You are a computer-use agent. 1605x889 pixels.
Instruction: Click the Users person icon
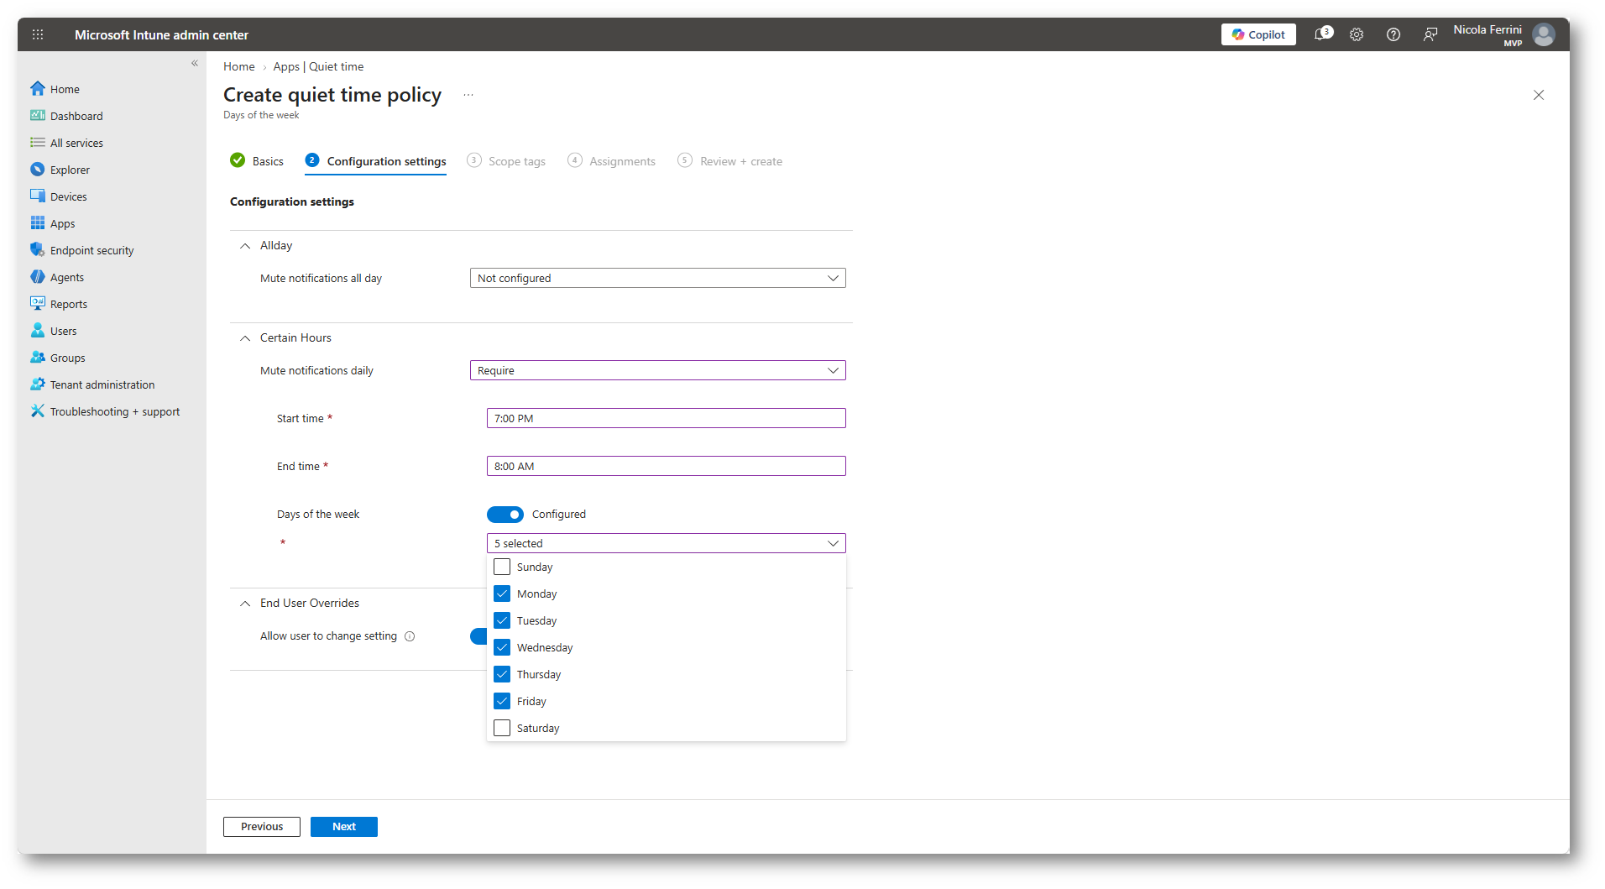click(x=38, y=330)
